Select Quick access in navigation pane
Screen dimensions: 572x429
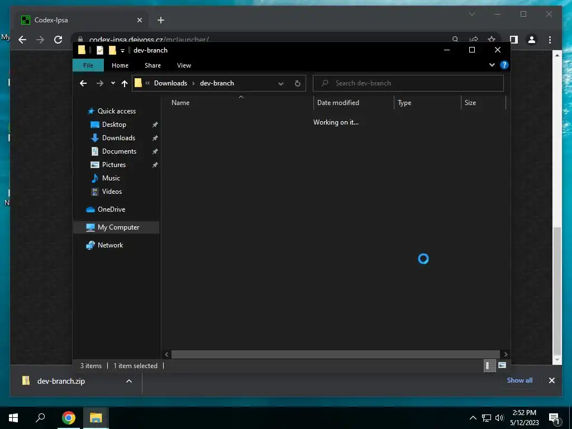[116, 111]
